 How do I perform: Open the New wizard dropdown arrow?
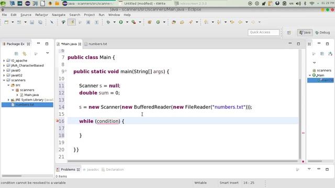[x=13, y=22]
